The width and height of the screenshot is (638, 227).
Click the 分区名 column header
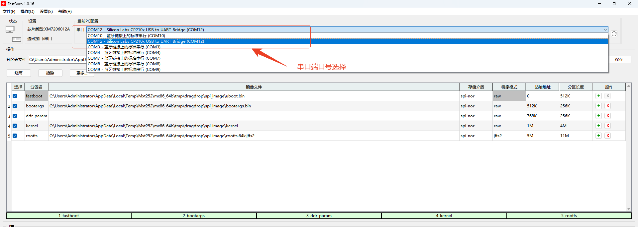click(x=37, y=87)
